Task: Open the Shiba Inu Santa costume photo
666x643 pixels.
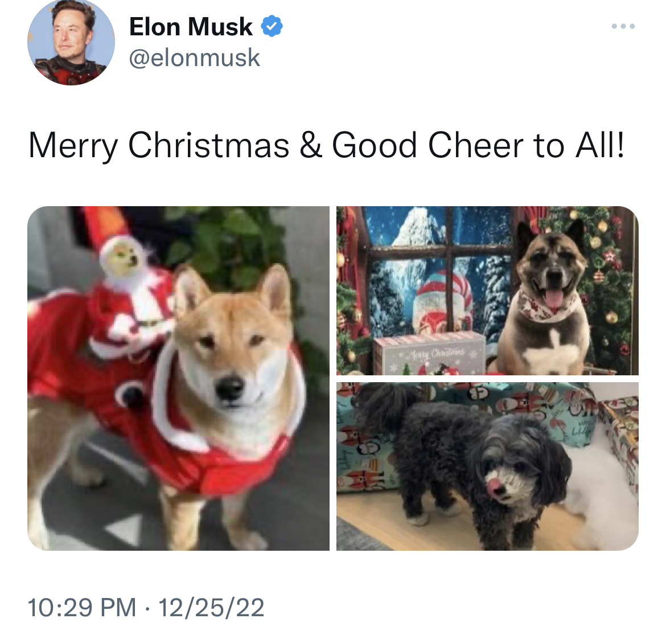Action: (x=178, y=378)
